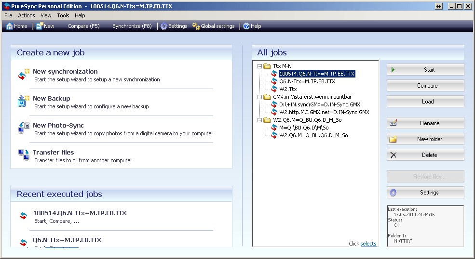Click the Delete button

pyautogui.click(x=425, y=155)
